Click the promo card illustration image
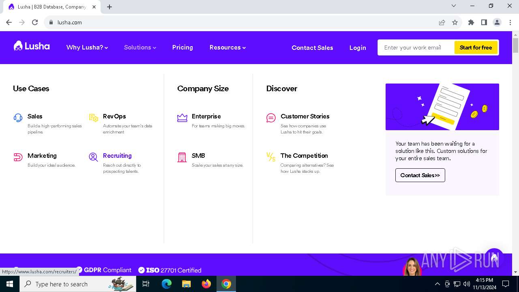 [x=442, y=107]
